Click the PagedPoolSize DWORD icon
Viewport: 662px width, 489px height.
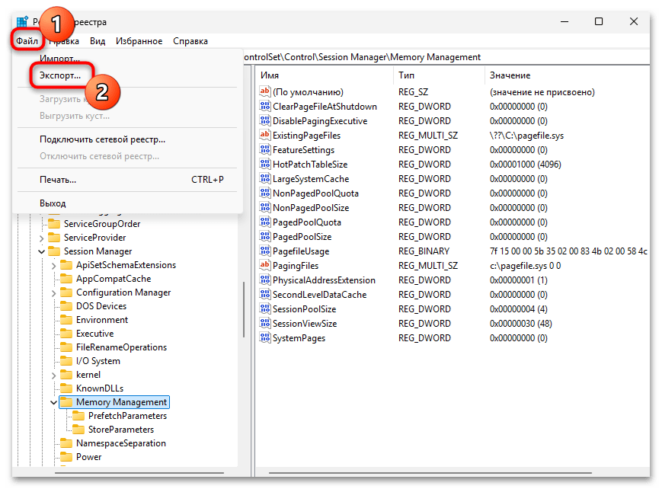point(264,236)
